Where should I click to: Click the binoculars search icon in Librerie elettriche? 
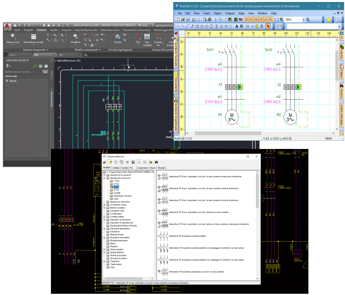156,162
